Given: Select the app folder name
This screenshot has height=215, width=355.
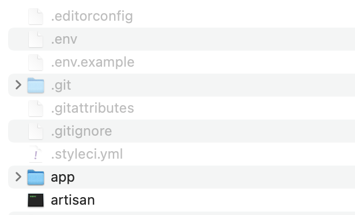Looking at the screenshot, I should [x=63, y=178].
